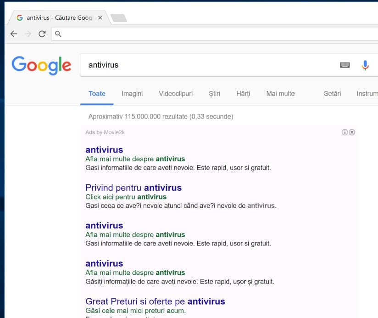378x318 pixels.
Task: Switch to the Videoclipuri tab
Action: (x=176, y=94)
